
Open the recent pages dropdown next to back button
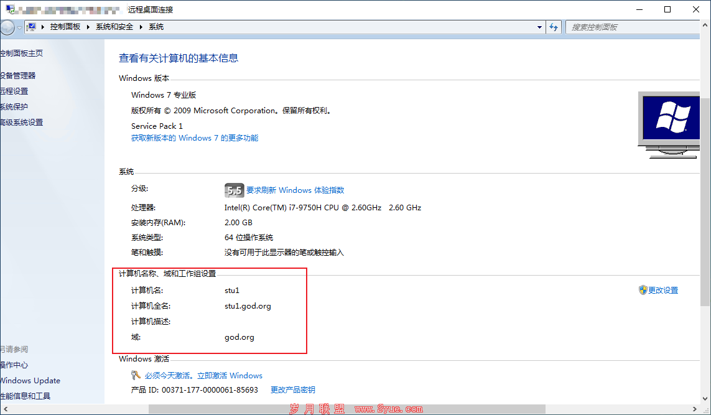(19, 27)
